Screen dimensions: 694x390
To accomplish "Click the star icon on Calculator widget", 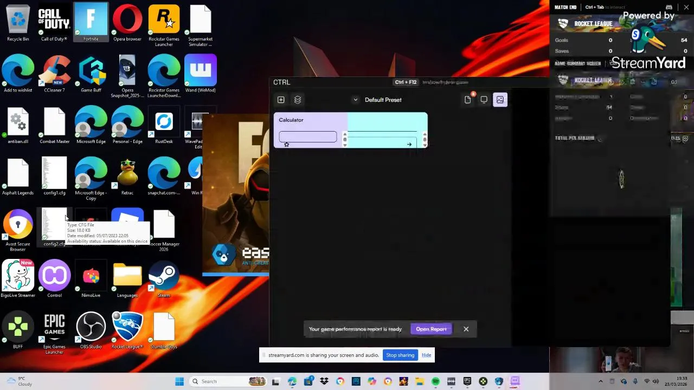I will click(x=287, y=145).
